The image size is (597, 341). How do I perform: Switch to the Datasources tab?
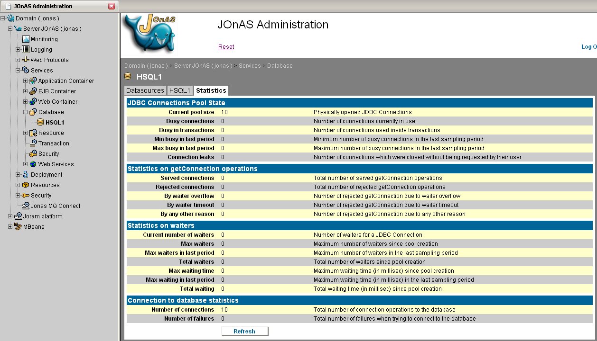pos(145,90)
